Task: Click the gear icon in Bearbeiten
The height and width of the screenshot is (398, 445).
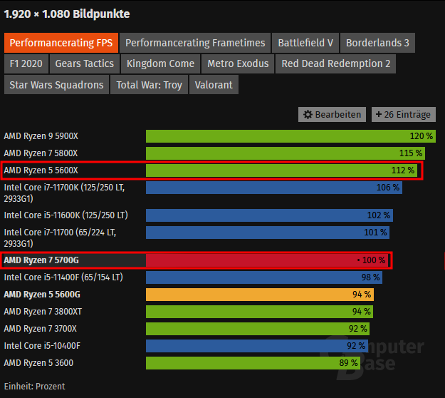Action: [x=308, y=115]
